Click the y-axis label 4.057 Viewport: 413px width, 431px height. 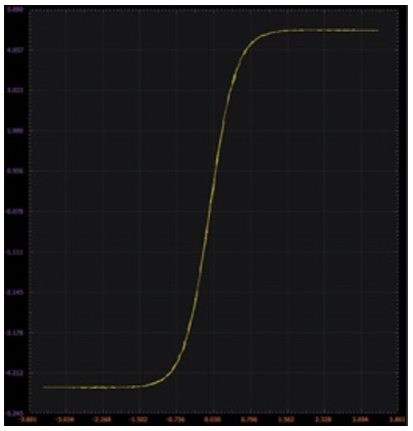(12, 50)
